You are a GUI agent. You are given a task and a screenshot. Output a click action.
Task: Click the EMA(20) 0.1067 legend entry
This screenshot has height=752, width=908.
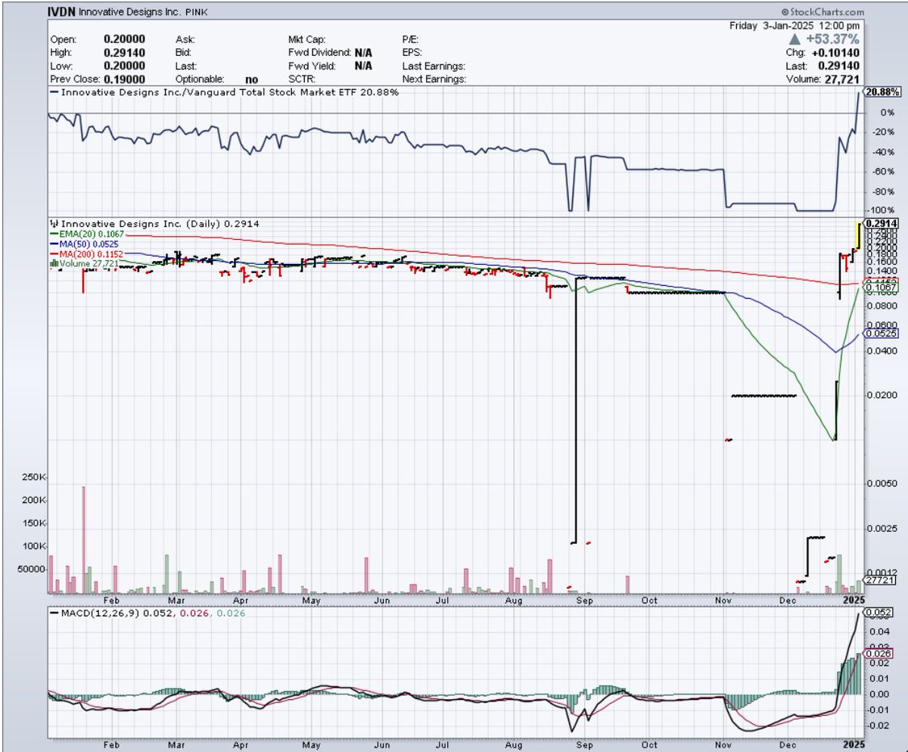88,235
